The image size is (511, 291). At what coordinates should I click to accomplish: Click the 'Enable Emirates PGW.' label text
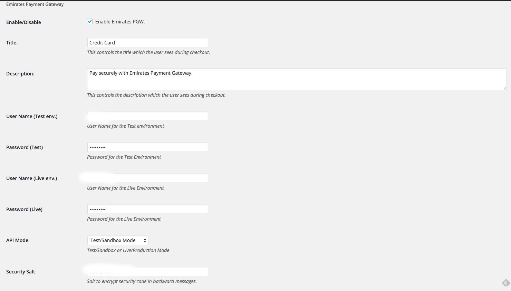[x=120, y=22]
